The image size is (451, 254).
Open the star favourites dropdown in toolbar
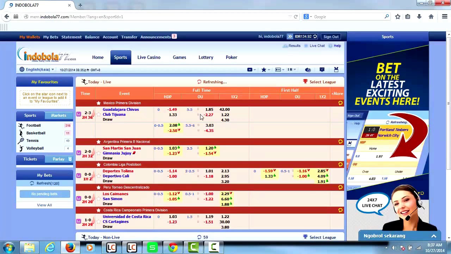click(265, 70)
